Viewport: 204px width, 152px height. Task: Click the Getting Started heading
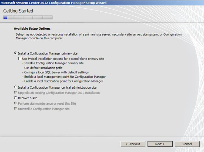[x=18, y=11]
